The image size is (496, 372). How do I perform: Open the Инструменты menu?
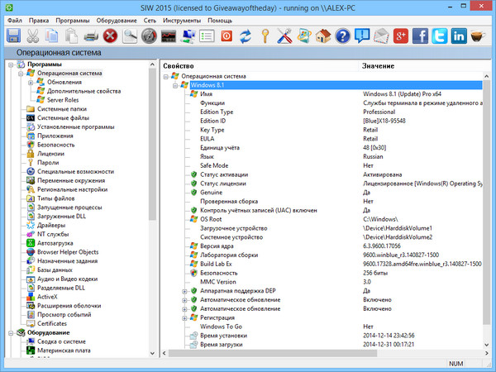pos(181,18)
